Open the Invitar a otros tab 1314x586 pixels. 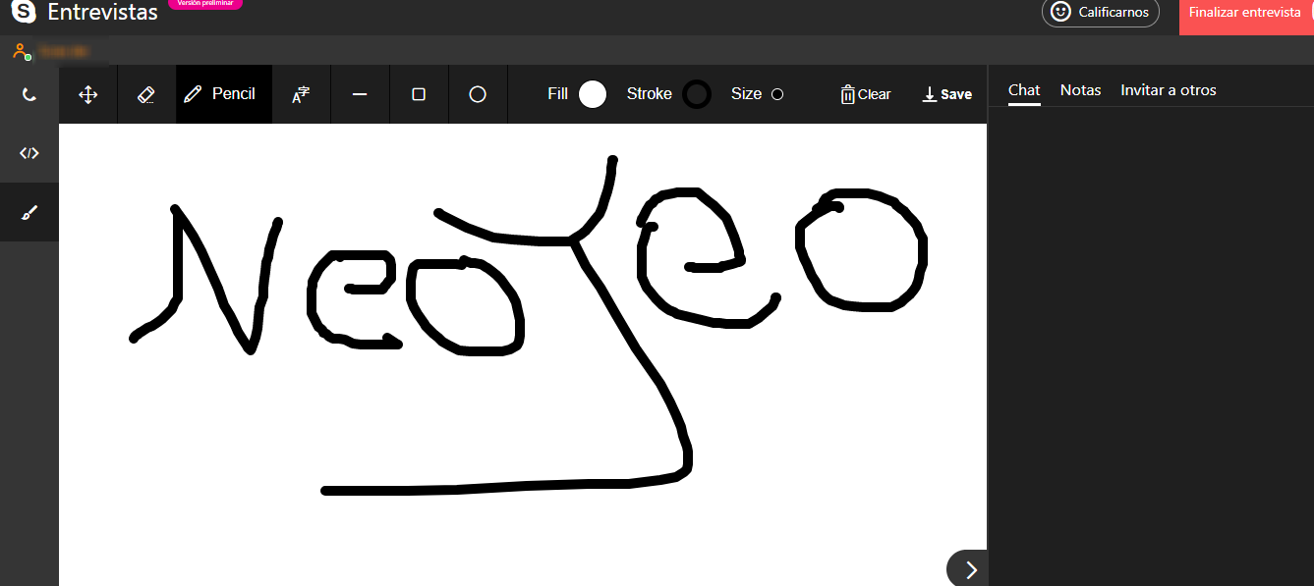1169,90
